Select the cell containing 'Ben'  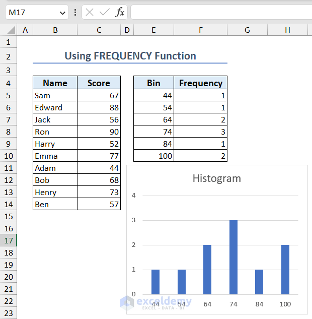[x=55, y=204]
